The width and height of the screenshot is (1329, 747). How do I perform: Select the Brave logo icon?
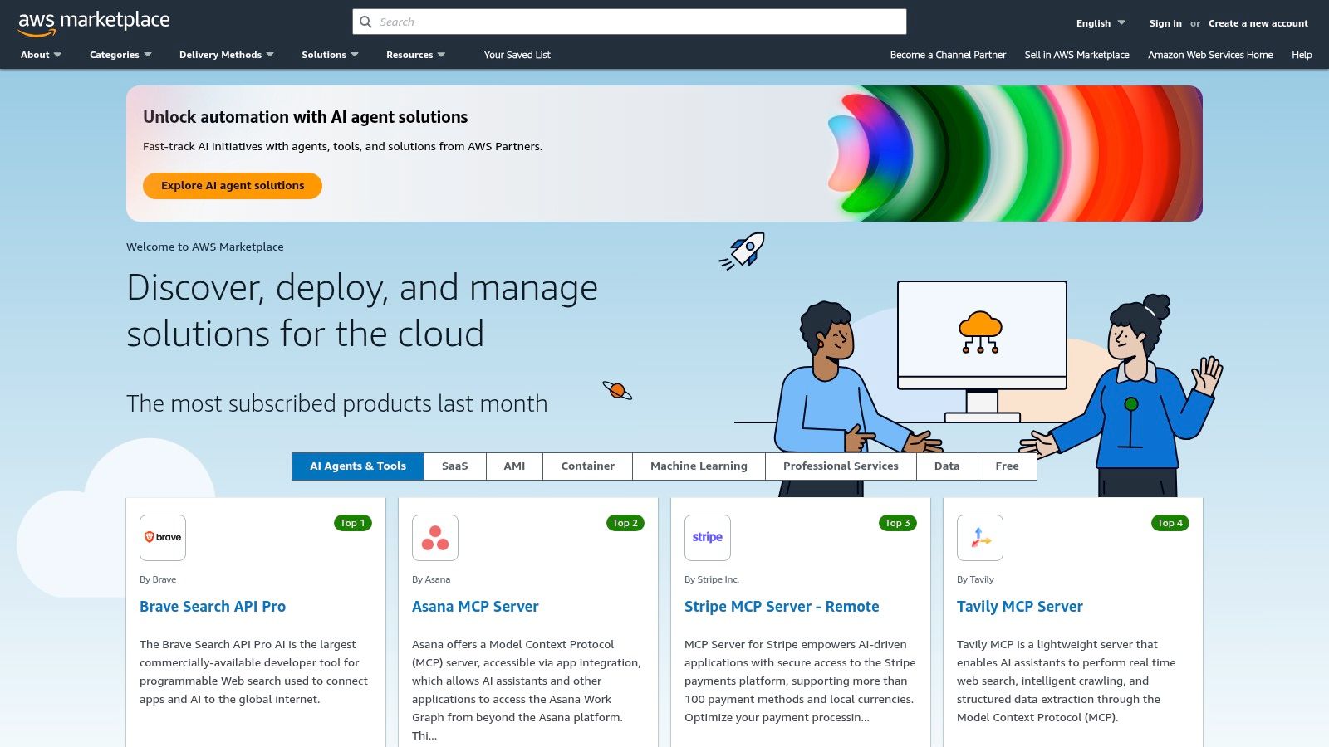click(163, 537)
